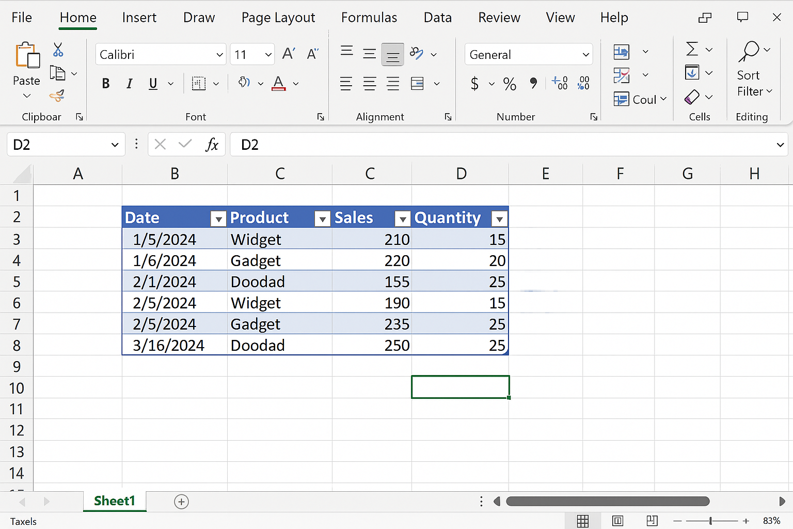Align text left in the Alignment group
This screenshot has height=529, width=793.
pos(346,83)
